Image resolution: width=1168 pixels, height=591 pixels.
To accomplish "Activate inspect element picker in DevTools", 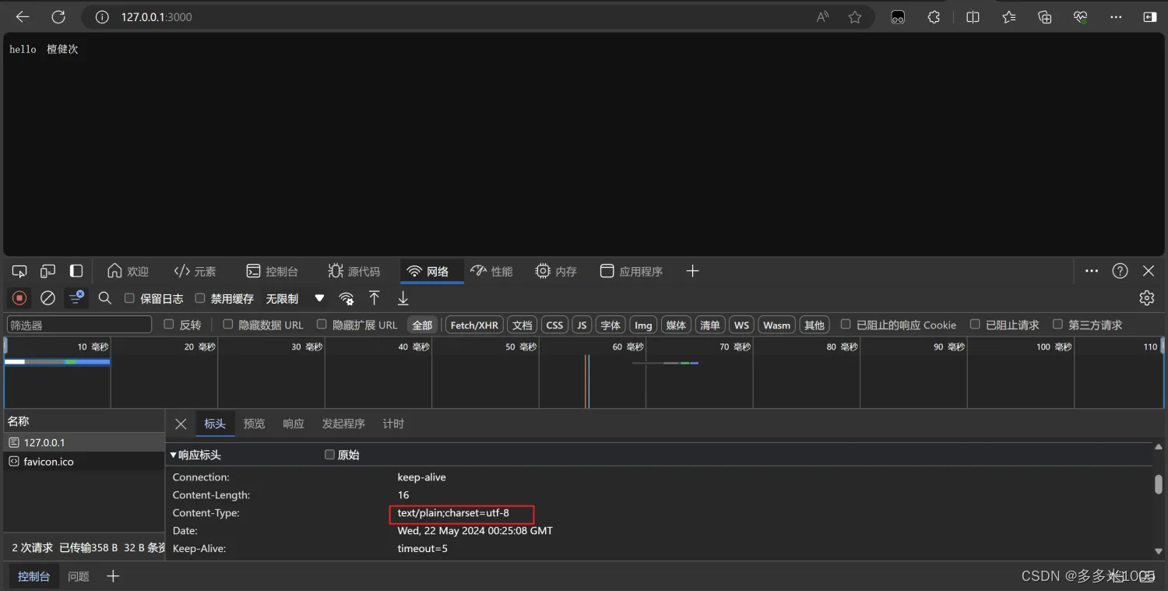I will (x=19, y=271).
